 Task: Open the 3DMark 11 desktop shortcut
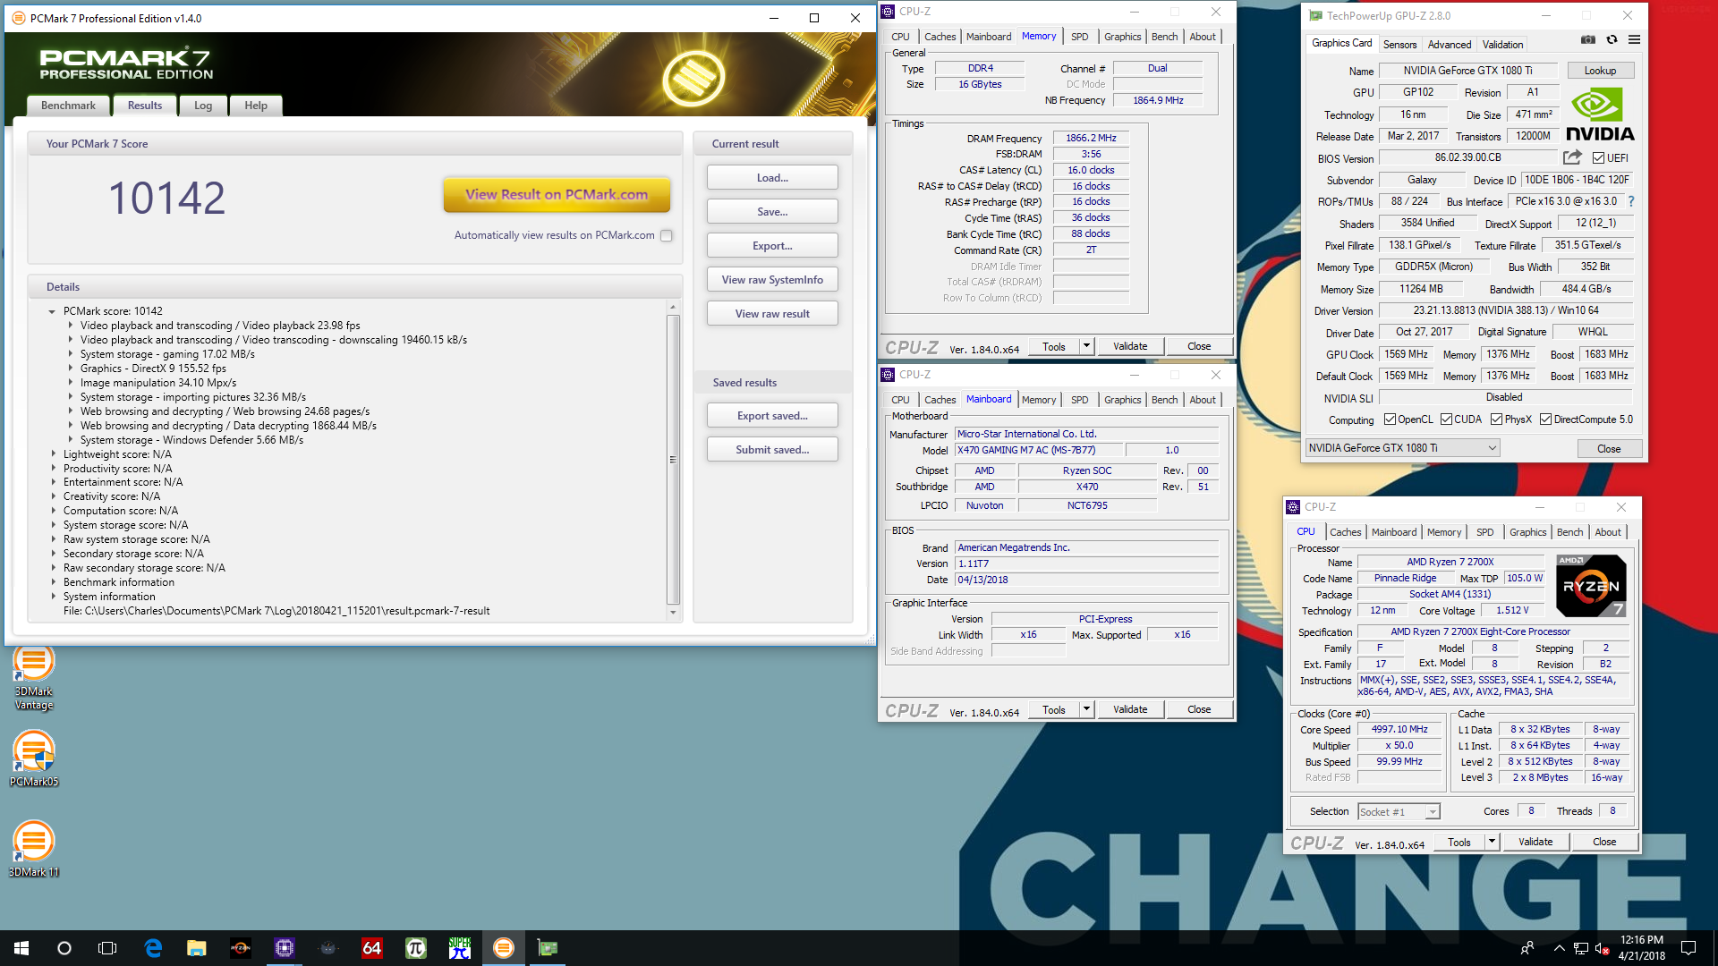click(x=33, y=849)
